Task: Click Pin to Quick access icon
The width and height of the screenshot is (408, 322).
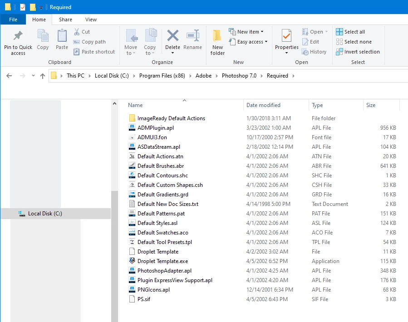Action: coord(18,36)
